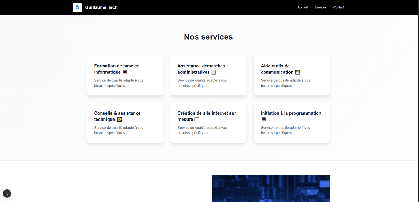This screenshot has height=202, width=419.
Task: Select the Services menu item
Action: click(x=320, y=7)
